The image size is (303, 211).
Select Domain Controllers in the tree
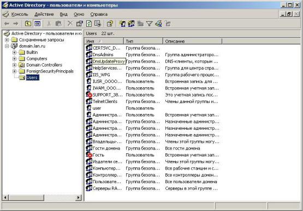tap(44, 65)
